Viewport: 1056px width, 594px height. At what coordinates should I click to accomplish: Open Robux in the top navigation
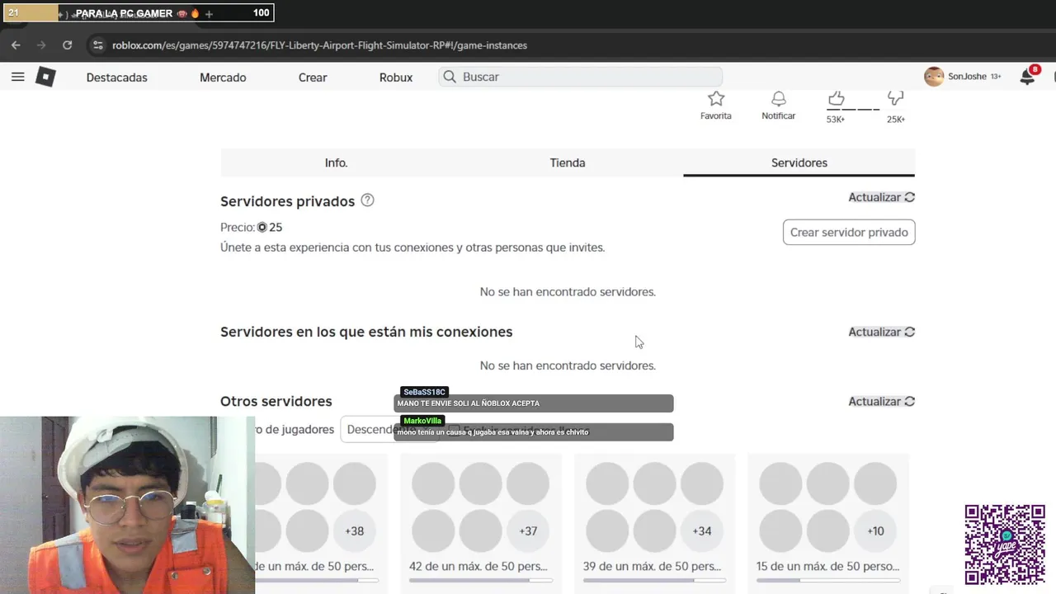click(396, 78)
